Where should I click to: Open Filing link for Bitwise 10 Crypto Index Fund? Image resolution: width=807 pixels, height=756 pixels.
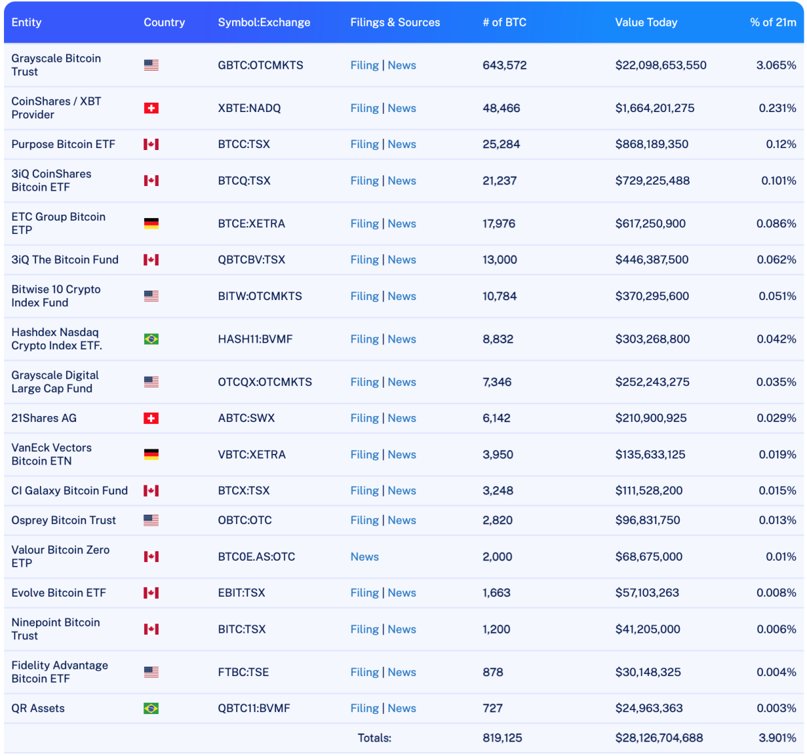pyautogui.click(x=364, y=297)
